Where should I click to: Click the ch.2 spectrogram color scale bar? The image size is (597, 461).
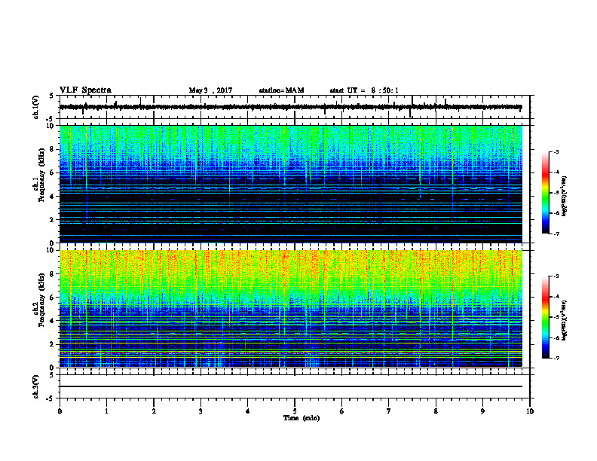coord(545,317)
